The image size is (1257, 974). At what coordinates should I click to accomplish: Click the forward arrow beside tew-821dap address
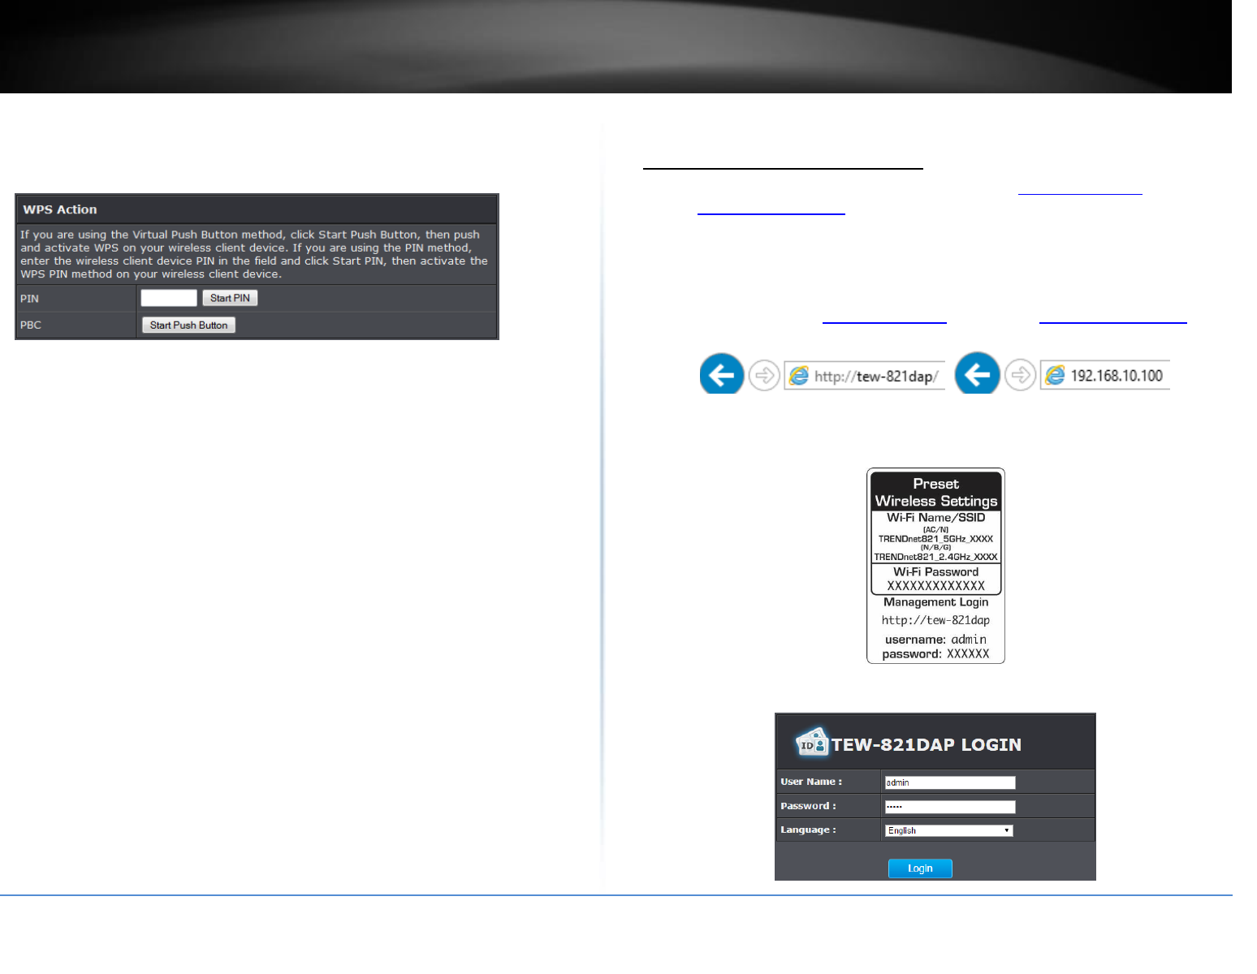764,375
